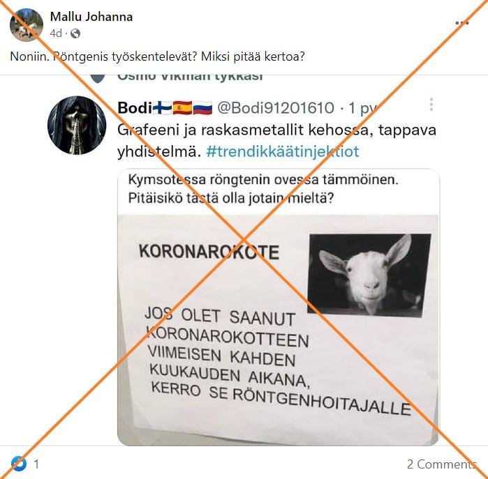
Task: Open the 4d timestamp link
Action: [56, 33]
